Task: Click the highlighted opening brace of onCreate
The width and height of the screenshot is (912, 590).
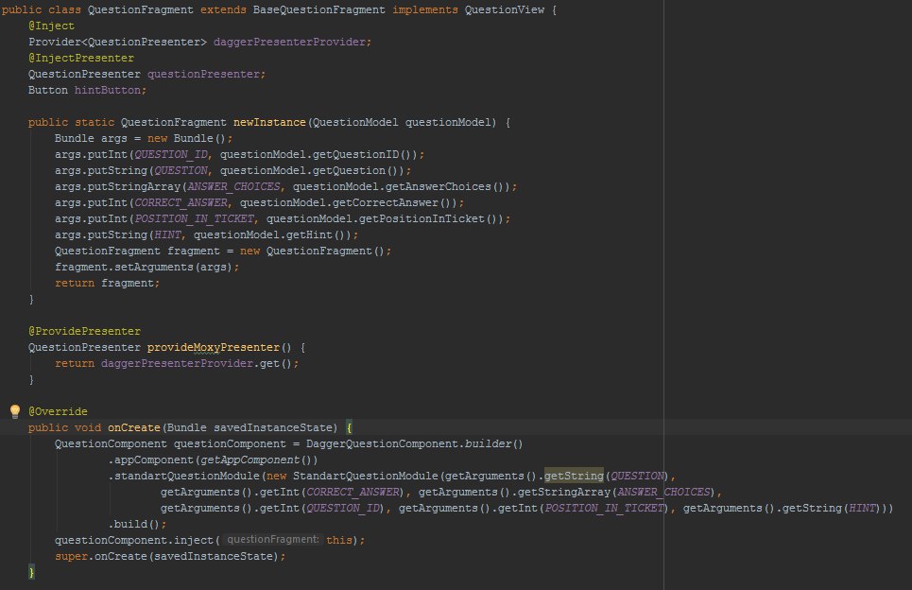Action: (349, 427)
